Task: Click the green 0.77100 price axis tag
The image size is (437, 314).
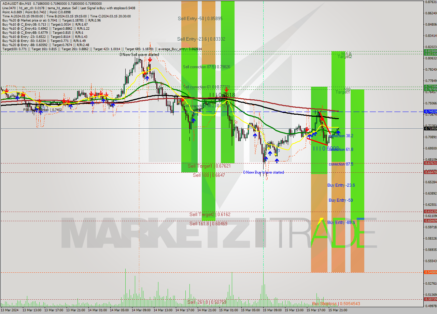Action: 430,87
